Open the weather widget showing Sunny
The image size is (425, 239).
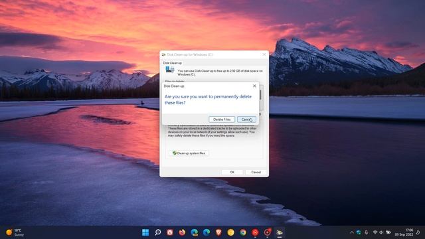point(15,232)
